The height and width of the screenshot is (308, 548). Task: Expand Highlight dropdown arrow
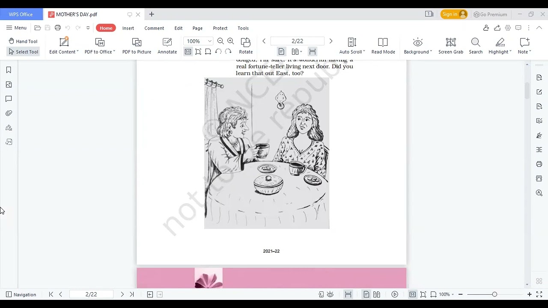click(x=511, y=52)
